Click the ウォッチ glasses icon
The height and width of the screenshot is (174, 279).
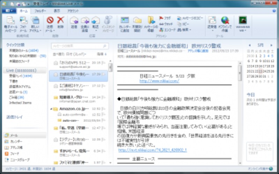(x=161, y=24)
